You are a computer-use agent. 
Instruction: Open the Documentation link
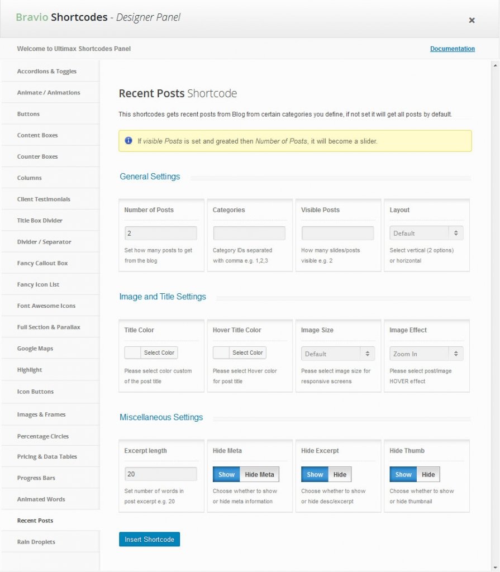[452, 49]
